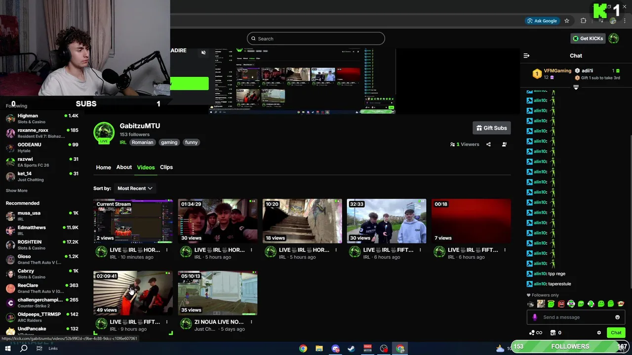The image size is (632, 355).
Task: Open GODEANU channel in sidebar
Action: 42,147
